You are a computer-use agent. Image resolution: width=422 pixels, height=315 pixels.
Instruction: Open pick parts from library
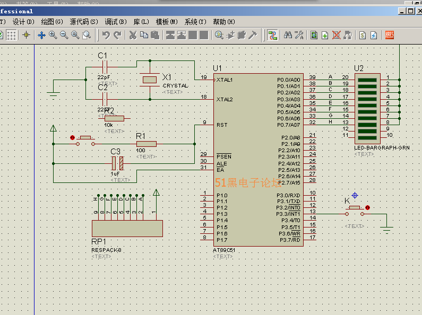219,35
